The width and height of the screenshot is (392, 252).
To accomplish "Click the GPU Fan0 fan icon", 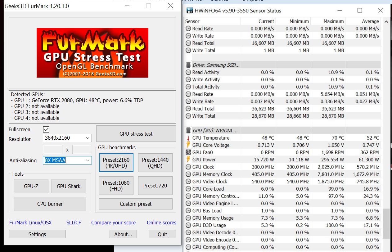I will point(188,152).
